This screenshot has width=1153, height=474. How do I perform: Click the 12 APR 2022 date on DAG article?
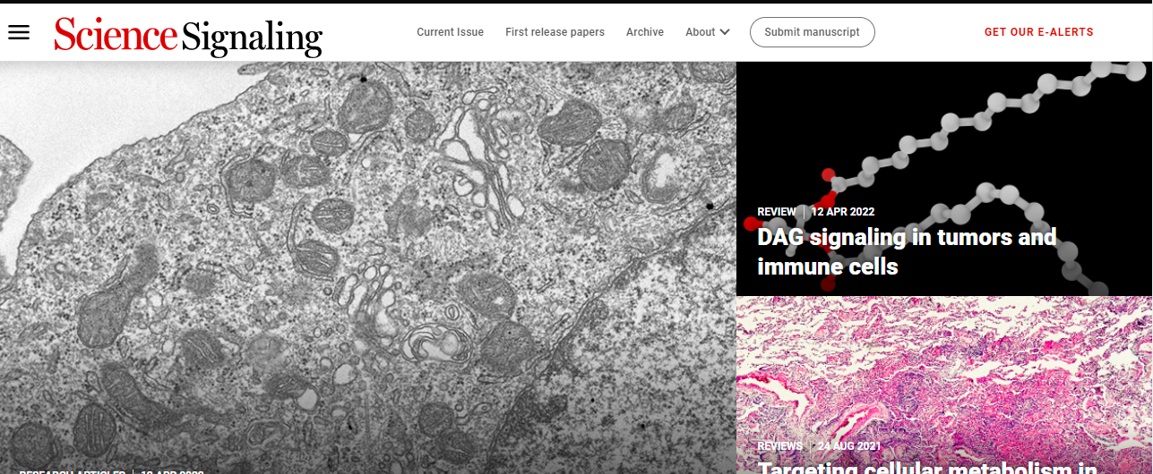(x=843, y=212)
